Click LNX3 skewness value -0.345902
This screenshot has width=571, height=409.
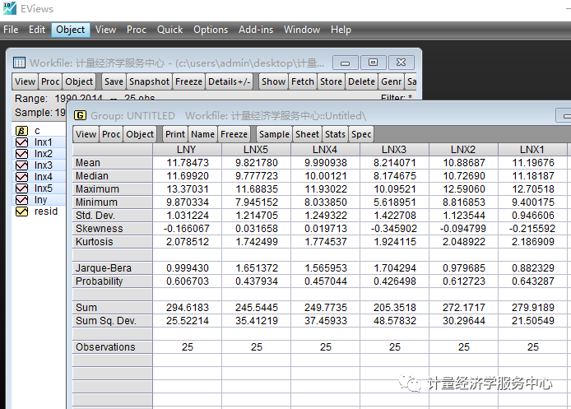click(394, 229)
